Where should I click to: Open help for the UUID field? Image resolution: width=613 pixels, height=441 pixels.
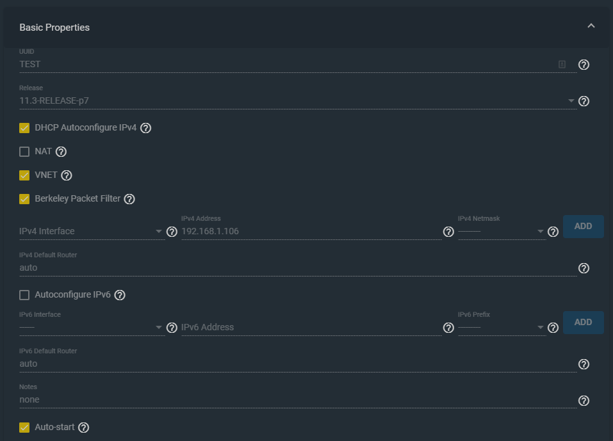(584, 65)
